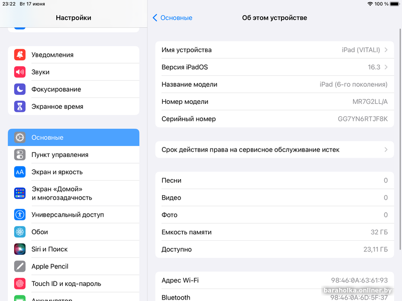Open the Пункт управления settings
Viewport: 402px width, 301px height.
[73, 155]
